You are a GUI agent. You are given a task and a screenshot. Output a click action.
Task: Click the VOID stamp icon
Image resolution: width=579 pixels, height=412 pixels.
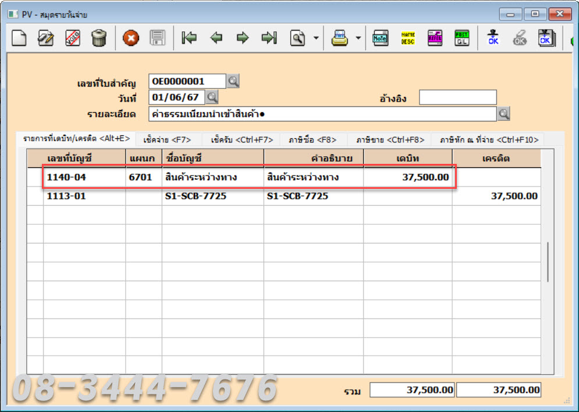[72, 38]
